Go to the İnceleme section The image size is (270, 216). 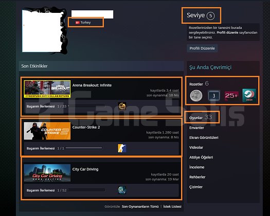[197, 167]
